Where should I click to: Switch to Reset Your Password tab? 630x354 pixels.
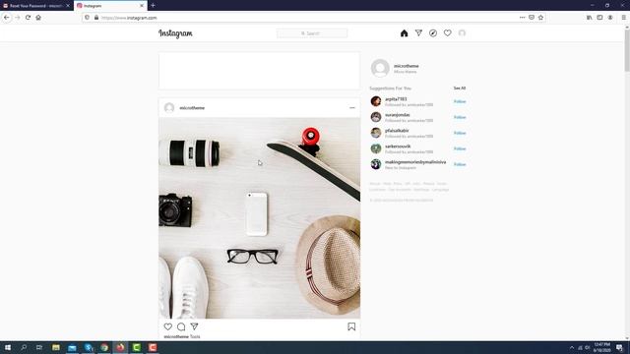[x=36, y=6]
